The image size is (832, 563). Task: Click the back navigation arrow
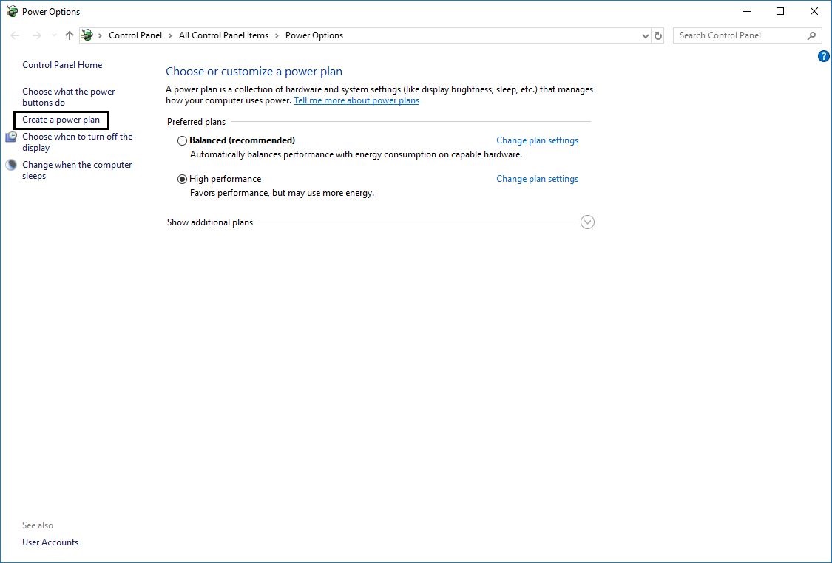[15, 35]
